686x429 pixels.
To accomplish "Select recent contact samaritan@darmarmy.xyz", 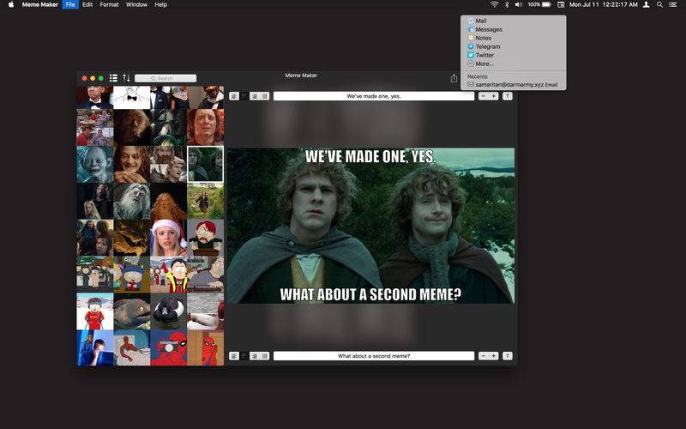I will coord(509,85).
